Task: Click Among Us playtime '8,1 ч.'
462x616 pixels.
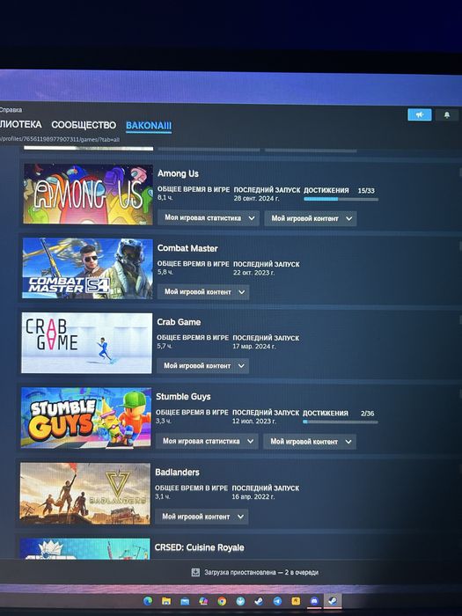Action: pos(165,198)
